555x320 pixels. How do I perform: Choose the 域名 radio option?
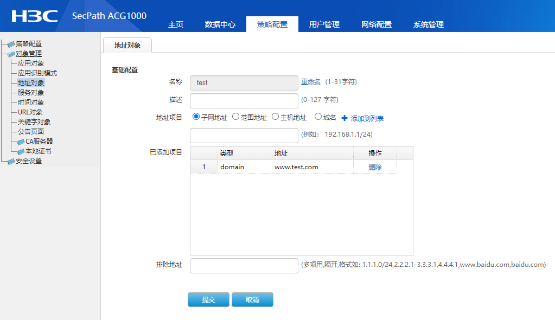point(318,117)
